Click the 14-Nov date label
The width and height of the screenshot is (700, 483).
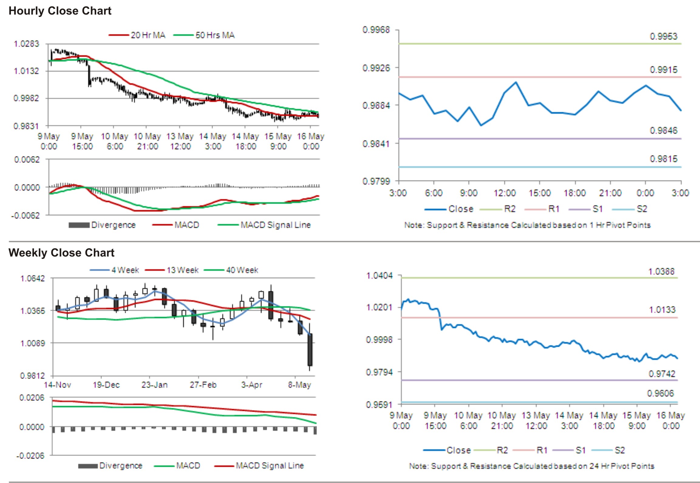pyautogui.click(x=57, y=385)
